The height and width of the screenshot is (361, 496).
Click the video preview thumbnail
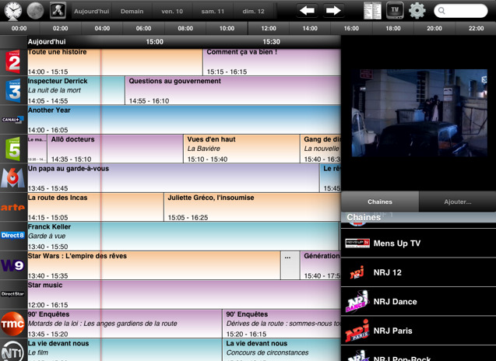[x=420, y=113]
